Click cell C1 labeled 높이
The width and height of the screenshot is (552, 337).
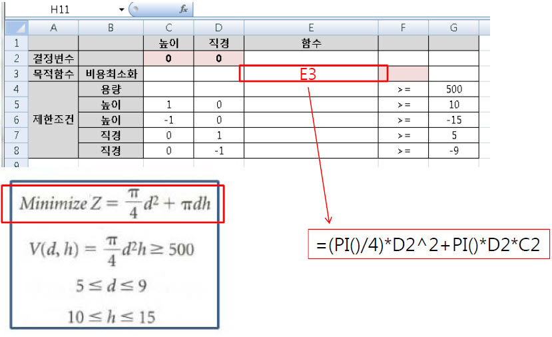[168, 43]
